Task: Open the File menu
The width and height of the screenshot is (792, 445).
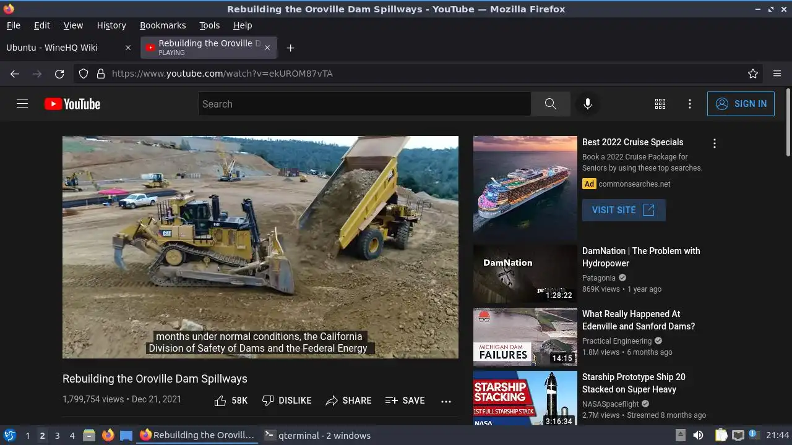Action: (x=14, y=25)
